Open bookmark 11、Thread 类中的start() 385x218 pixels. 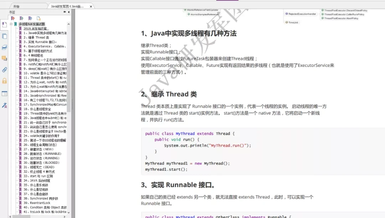(45, 78)
